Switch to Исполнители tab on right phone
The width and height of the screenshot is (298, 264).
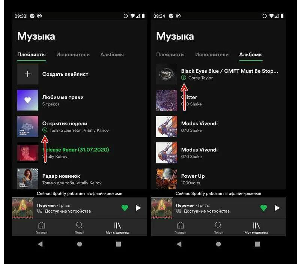[x=212, y=55]
